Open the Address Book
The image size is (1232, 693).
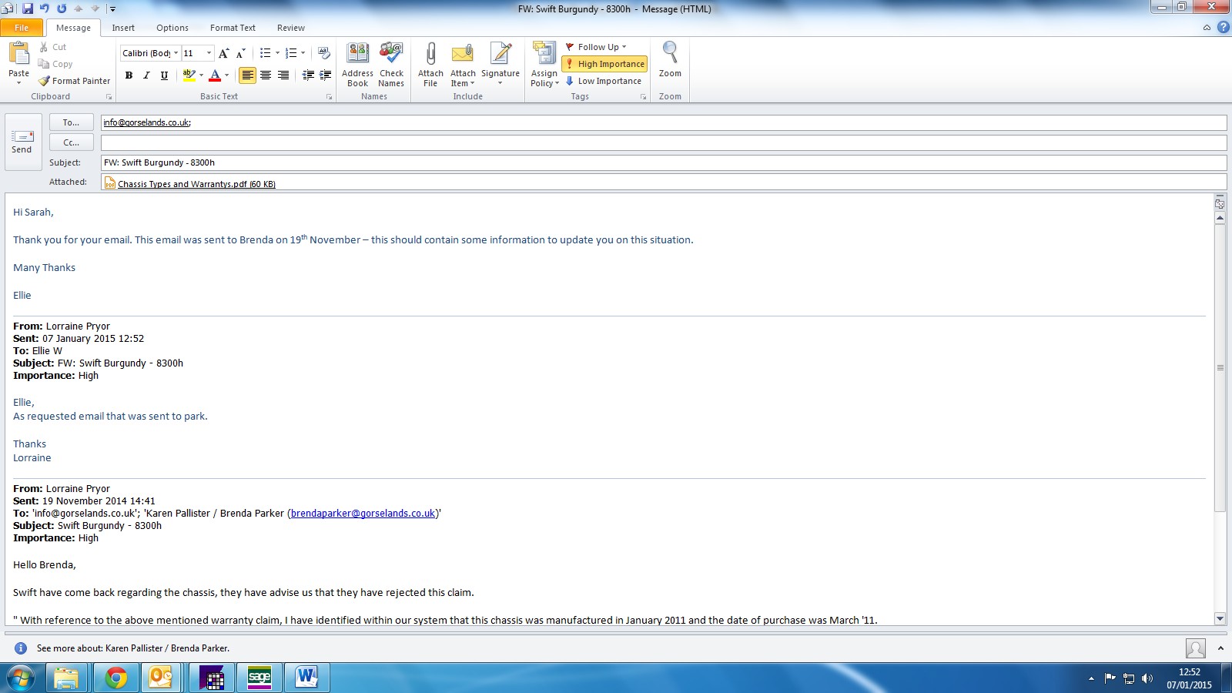coord(358,65)
